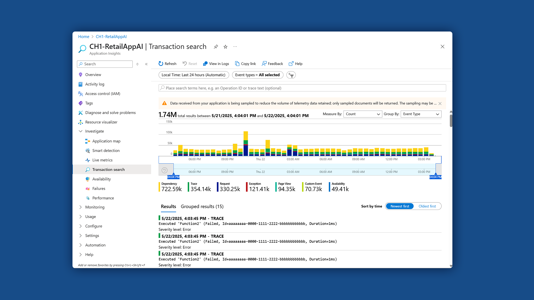534x300 pixels.
Task: Open the Failures menu item
Action: [x=99, y=189]
